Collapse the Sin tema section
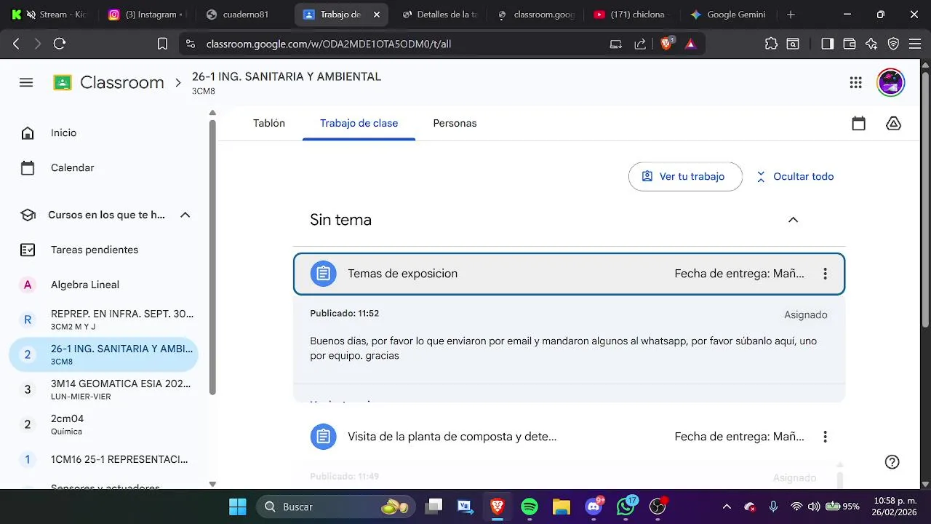This screenshot has height=524, width=931. (794, 220)
